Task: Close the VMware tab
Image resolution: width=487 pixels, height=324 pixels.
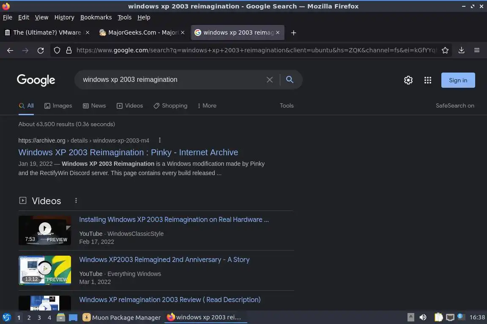Action: pyautogui.click(x=88, y=32)
